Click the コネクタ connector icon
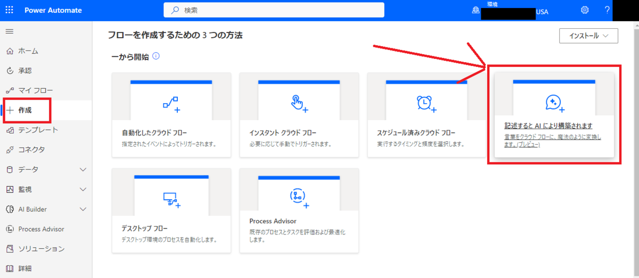Image resolution: width=639 pixels, height=278 pixels. click(x=10, y=149)
